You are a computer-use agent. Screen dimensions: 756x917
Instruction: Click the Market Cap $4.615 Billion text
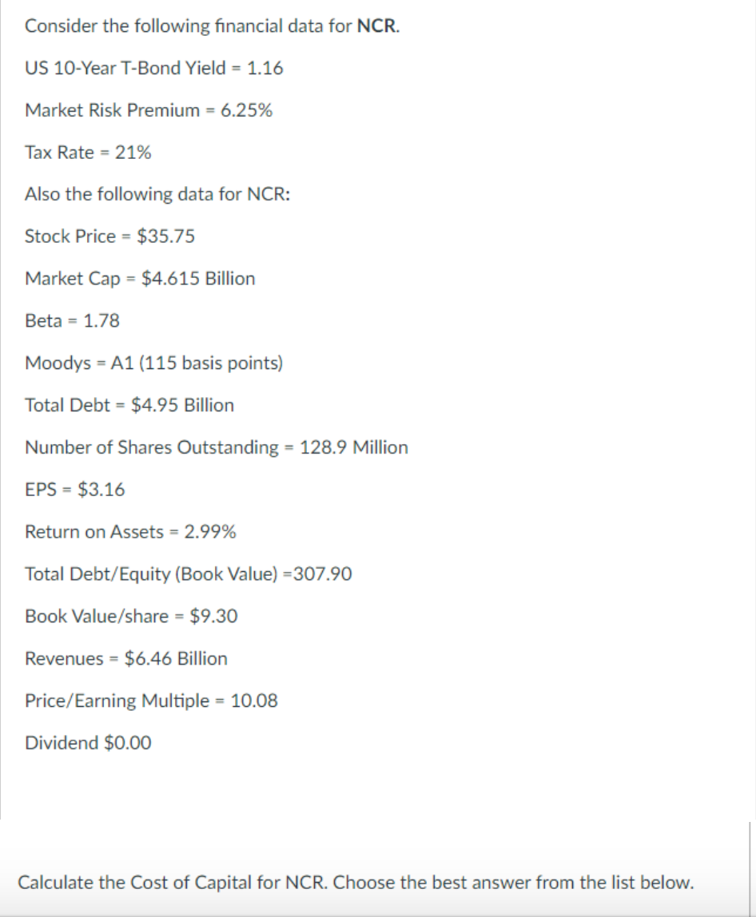pyautogui.click(x=141, y=278)
